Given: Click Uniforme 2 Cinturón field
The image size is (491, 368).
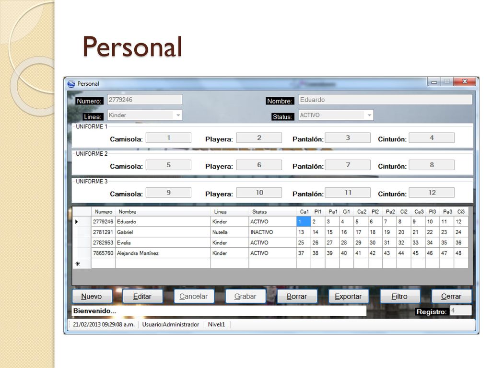Looking at the screenshot, I should 432,165.
